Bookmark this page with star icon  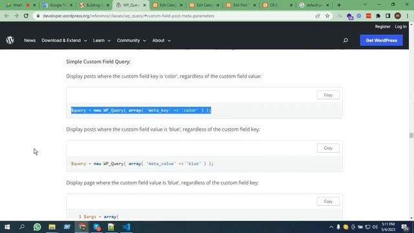[x=327, y=16]
